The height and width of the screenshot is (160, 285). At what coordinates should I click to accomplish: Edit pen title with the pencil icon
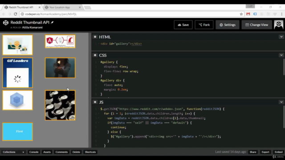click(52, 23)
